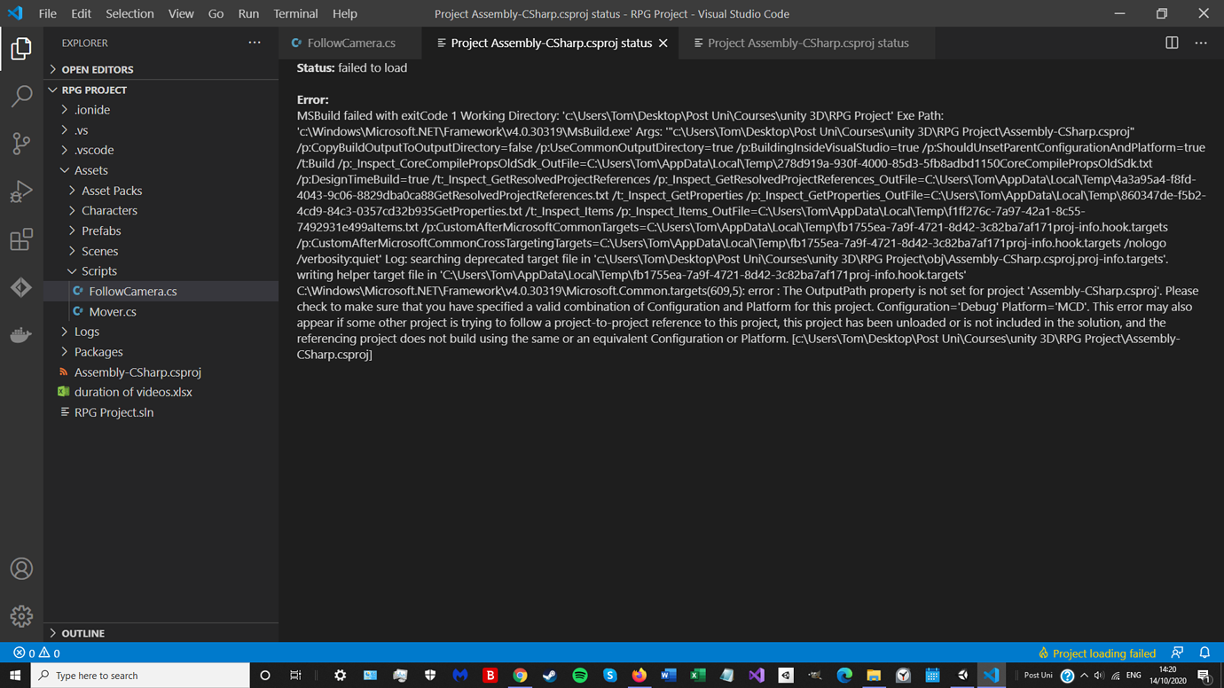
Task: Click the notifications bell in the status bar
Action: pyautogui.click(x=1204, y=653)
